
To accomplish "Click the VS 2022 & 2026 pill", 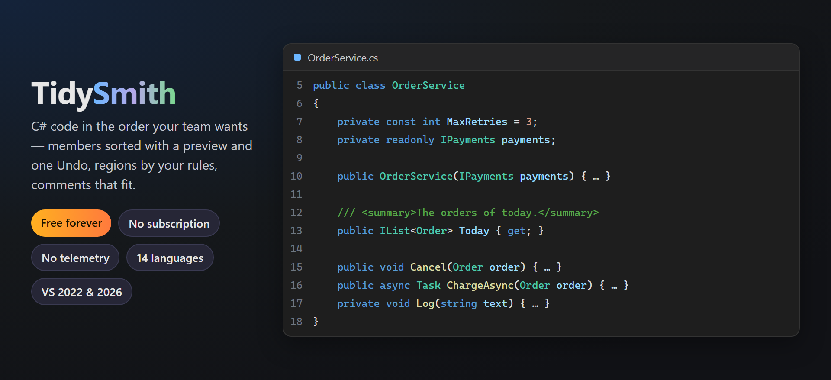I will click(82, 292).
